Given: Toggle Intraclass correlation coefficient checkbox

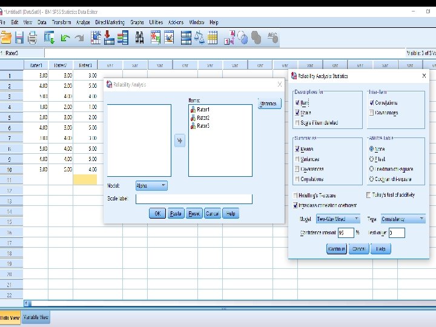Looking at the screenshot, I should 296,205.
